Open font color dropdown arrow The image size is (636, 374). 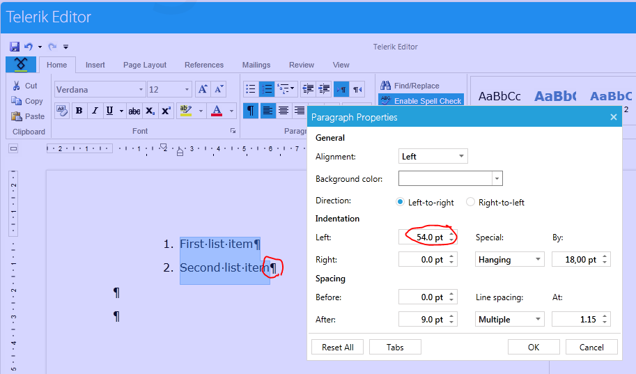pyautogui.click(x=231, y=111)
